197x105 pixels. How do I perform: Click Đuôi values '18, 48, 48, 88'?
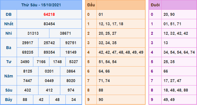176,90
